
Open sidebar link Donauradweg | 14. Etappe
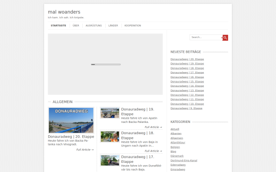point(187,86)
